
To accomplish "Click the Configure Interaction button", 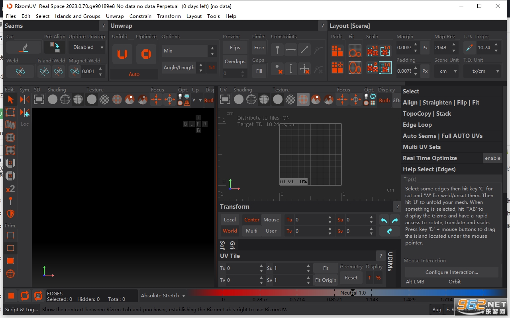I will [452, 272].
